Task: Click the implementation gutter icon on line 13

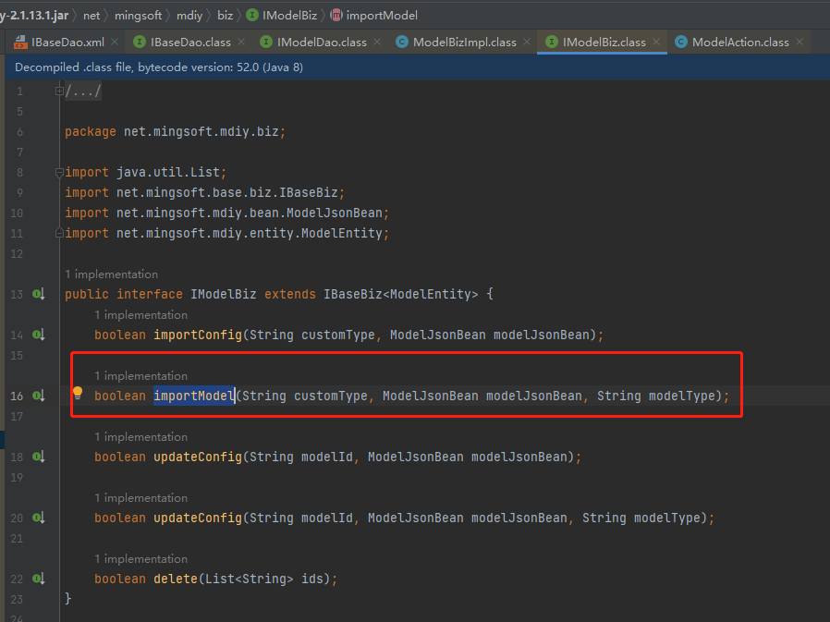Action: tap(38, 294)
